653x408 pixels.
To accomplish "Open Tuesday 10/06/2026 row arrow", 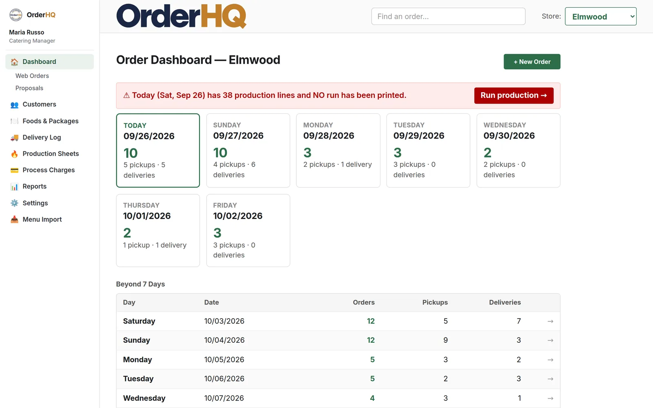I will 550,379.
